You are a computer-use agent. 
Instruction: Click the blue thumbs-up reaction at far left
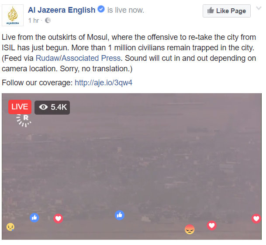(35, 217)
